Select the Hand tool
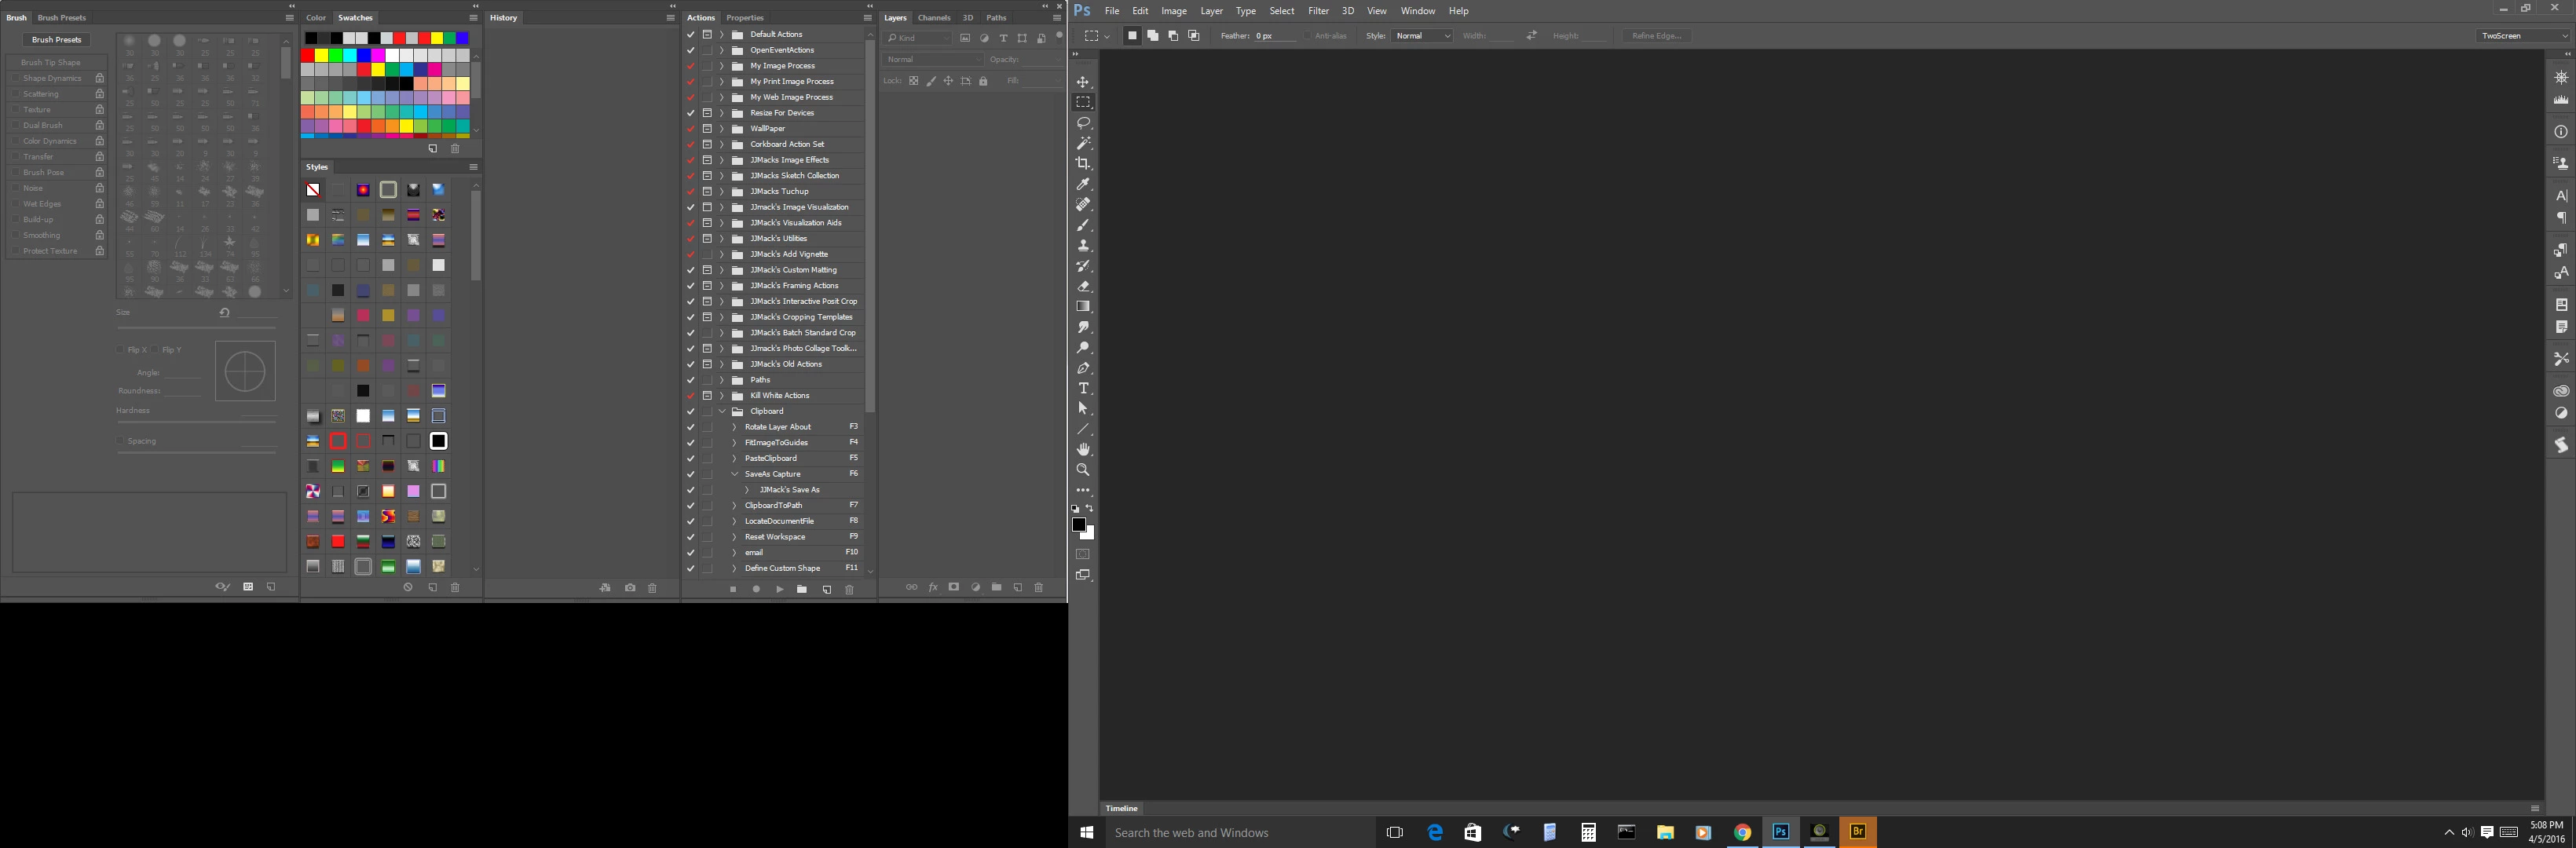Image resolution: width=2576 pixels, height=848 pixels. click(1083, 449)
